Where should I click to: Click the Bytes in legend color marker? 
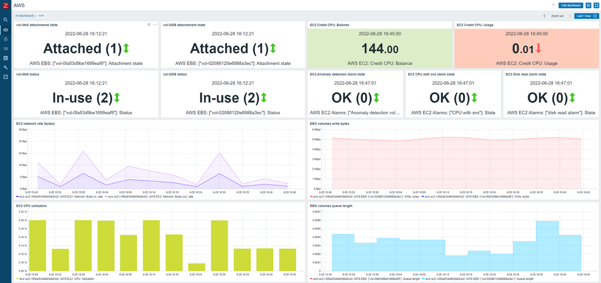18,196
